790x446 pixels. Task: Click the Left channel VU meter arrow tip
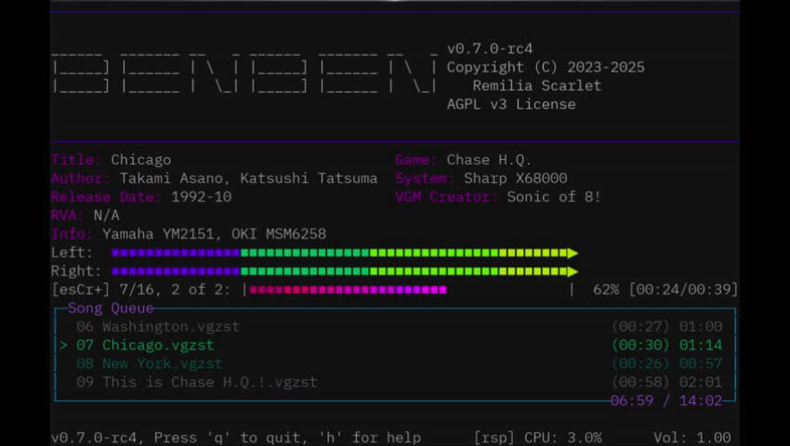pyautogui.click(x=573, y=253)
